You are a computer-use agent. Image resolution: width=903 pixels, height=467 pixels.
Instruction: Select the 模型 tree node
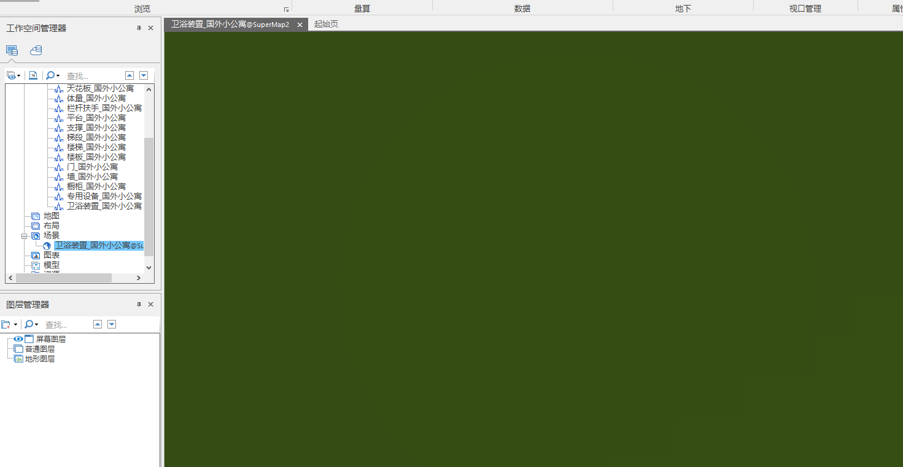[x=52, y=265]
